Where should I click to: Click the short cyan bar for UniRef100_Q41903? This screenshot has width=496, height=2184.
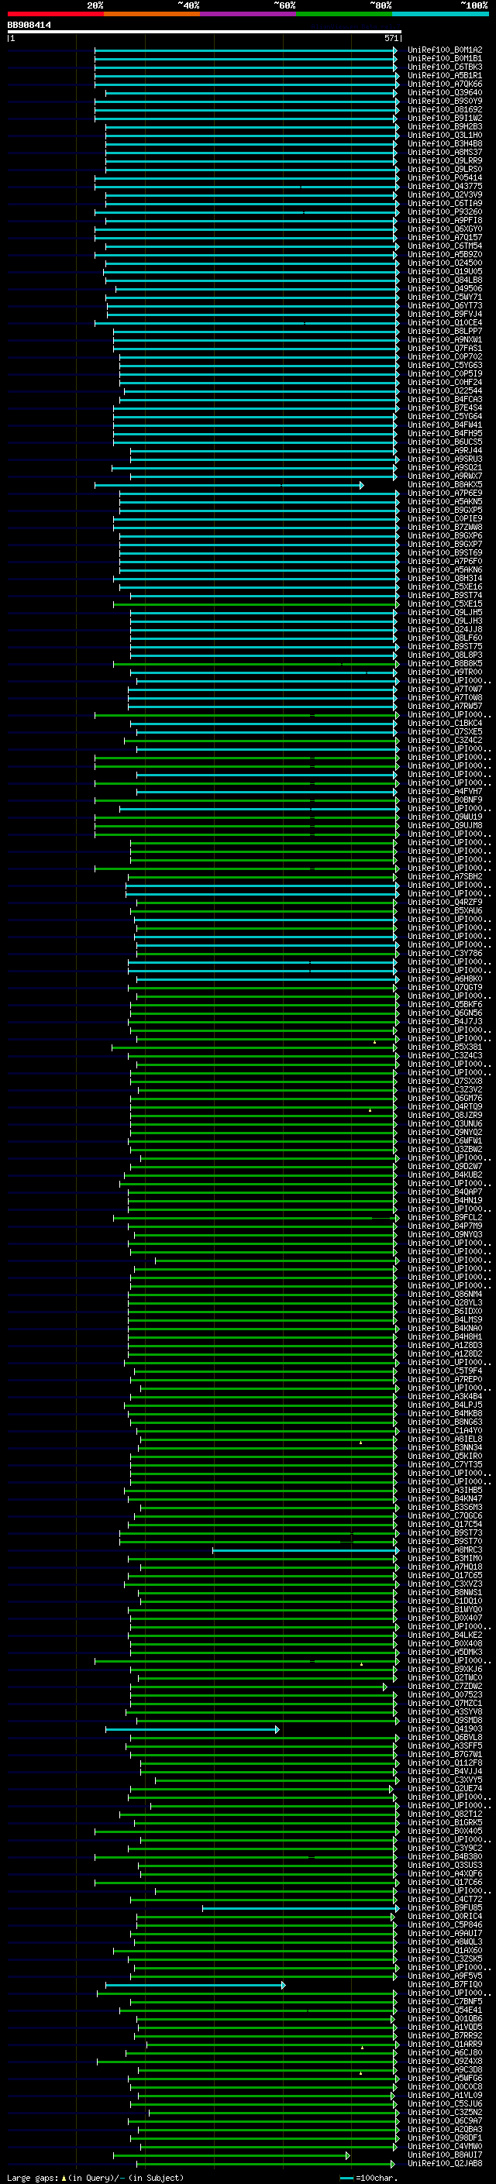pyautogui.click(x=192, y=1728)
